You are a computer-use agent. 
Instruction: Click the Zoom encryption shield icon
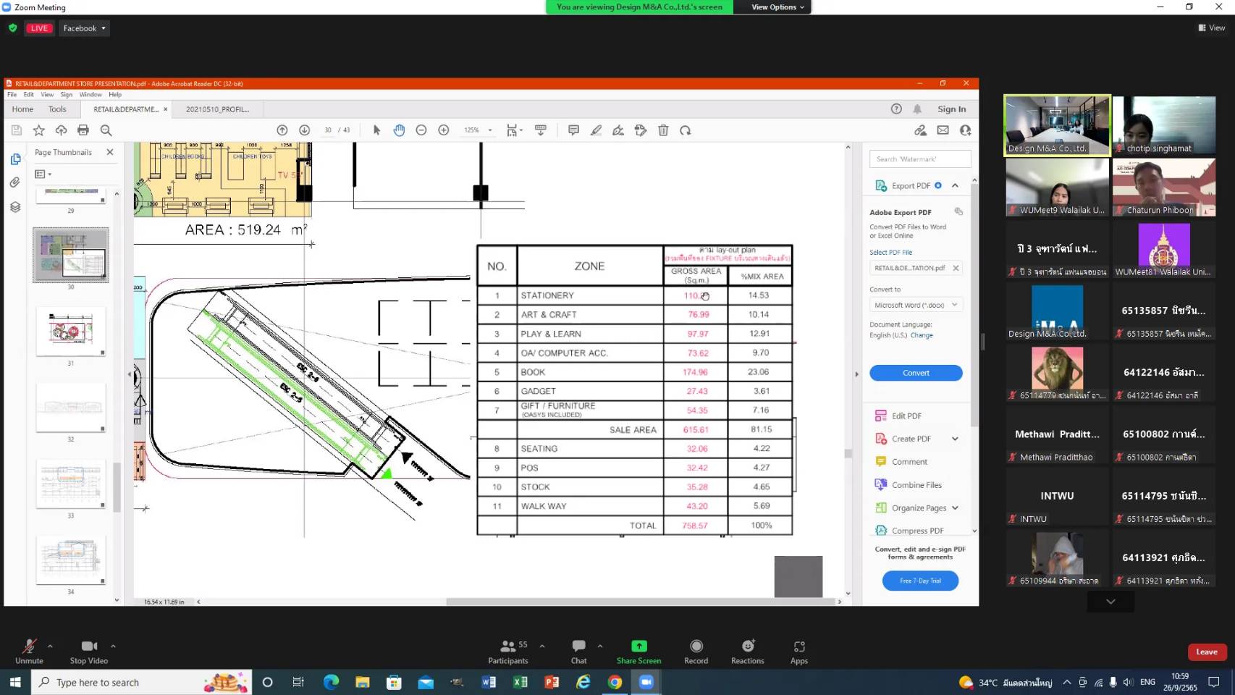click(13, 28)
